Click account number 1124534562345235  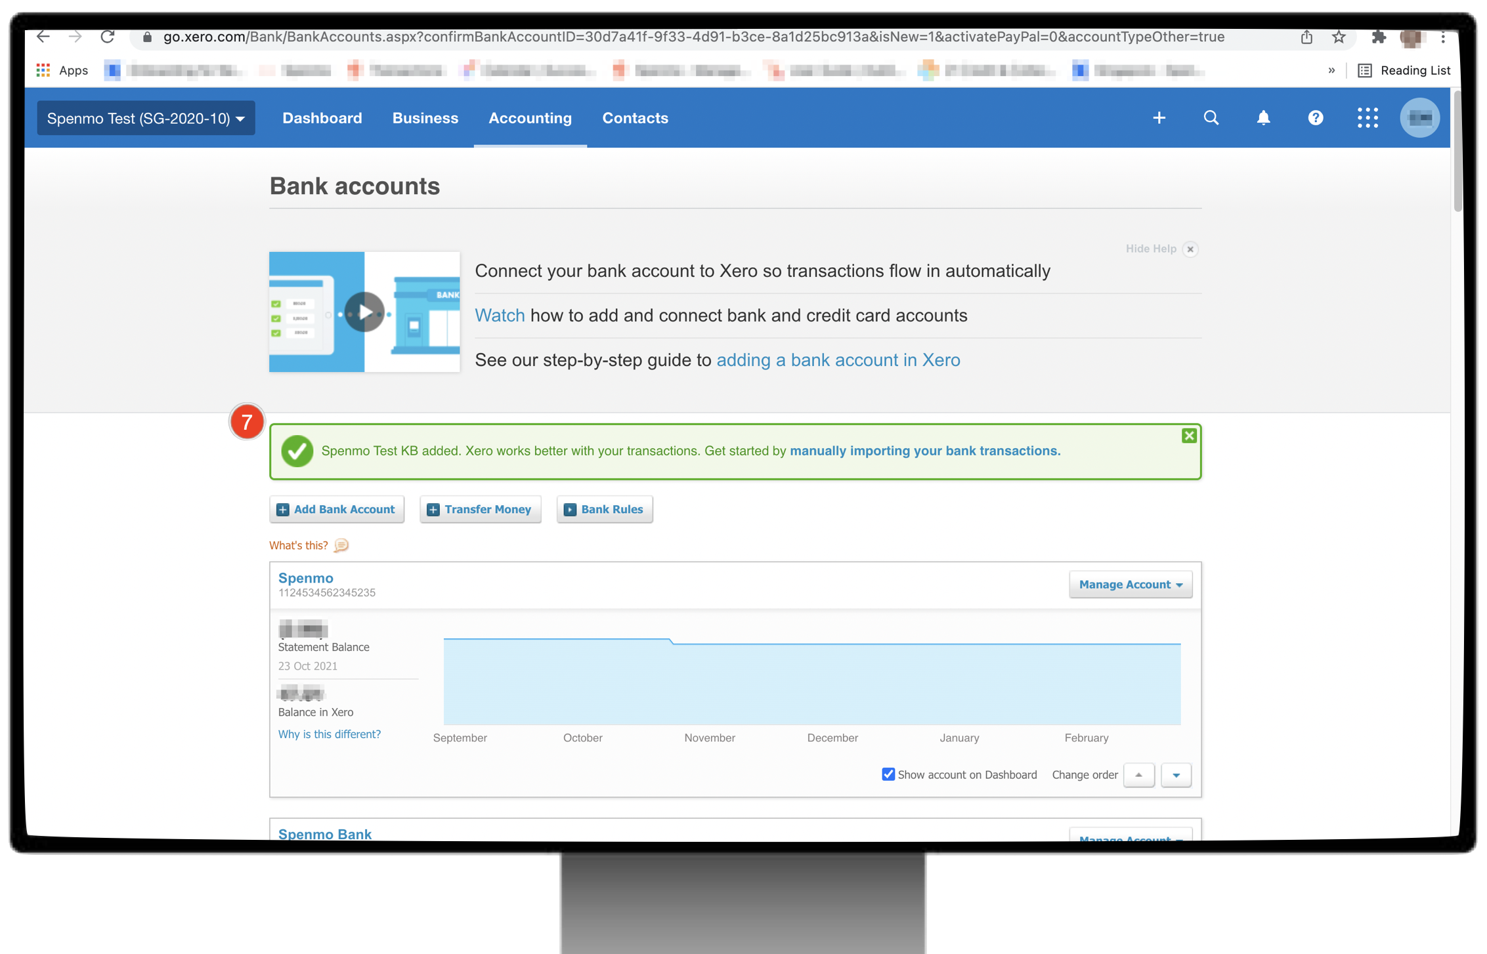pyautogui.click(x=327, y=593)
